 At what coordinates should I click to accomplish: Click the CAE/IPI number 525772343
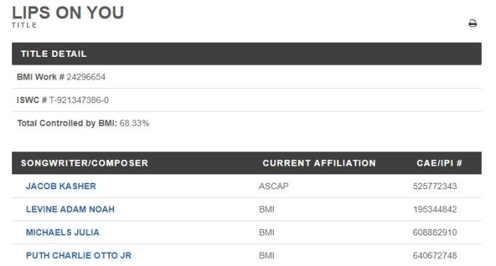tap(435, 186)
